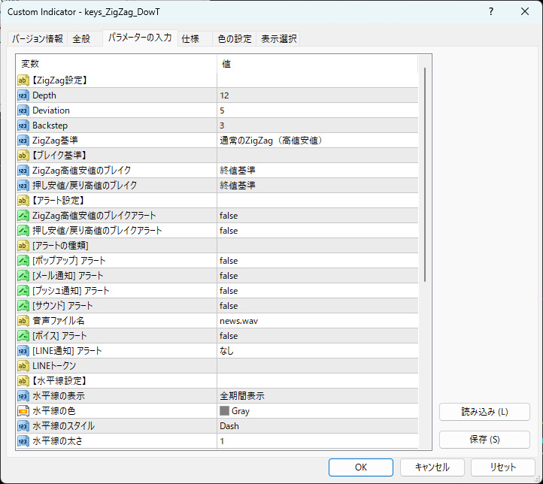Image resolution: width=543 pixels, height=484 pixels.
Task: Click the integer icon beside Deviation
Action: click(23, 110)
